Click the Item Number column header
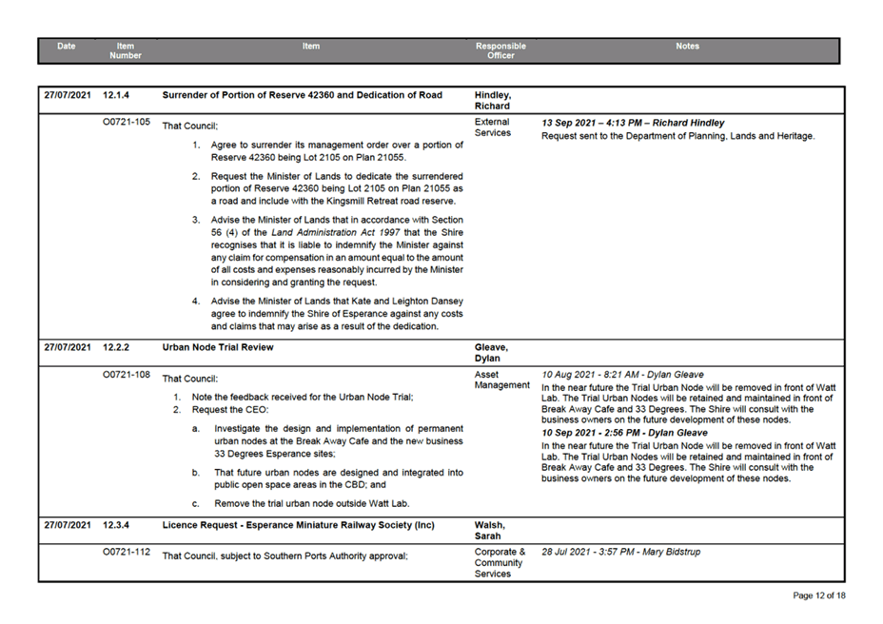 (126, 49)
